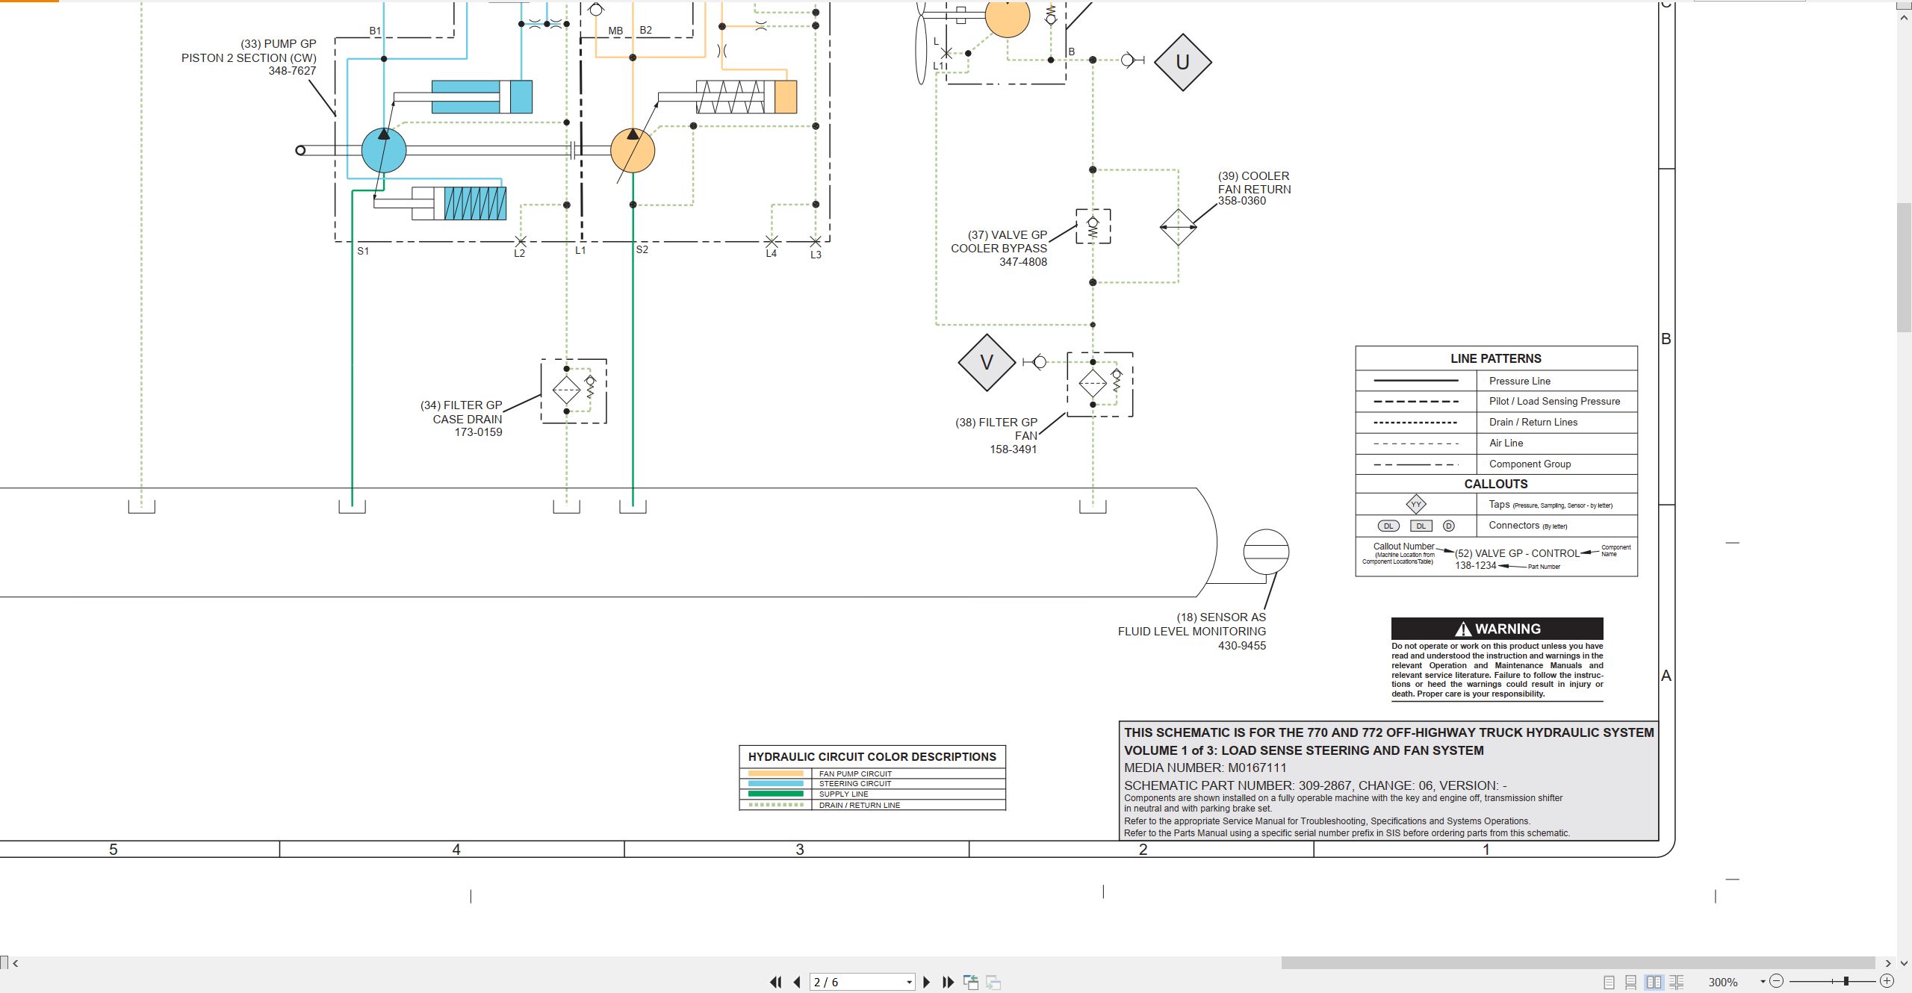This screenshot has height=993, width=1912.
Task: Switch to two-page continuous view
Action: [1677, 983]
